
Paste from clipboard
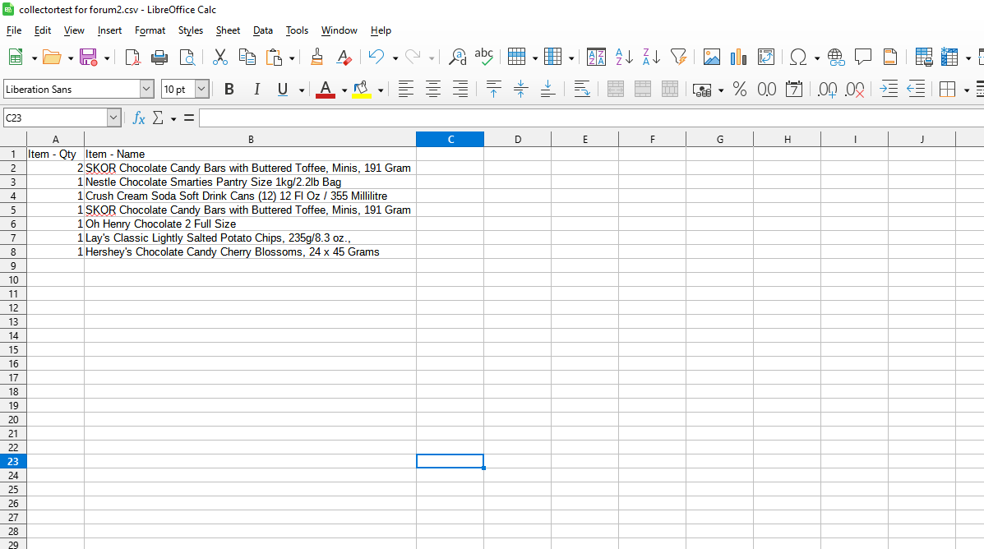(x=275, y=57)
